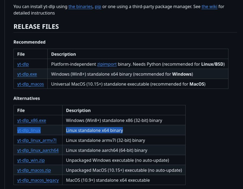
Task: Download yt-dlp_linux_aarch64 binary
Action: [x=38, y=150]
